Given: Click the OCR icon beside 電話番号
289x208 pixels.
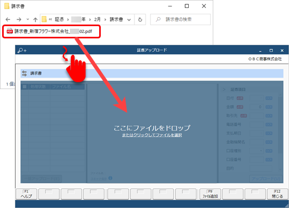Looking at the screenshot, I should point(269,124).
